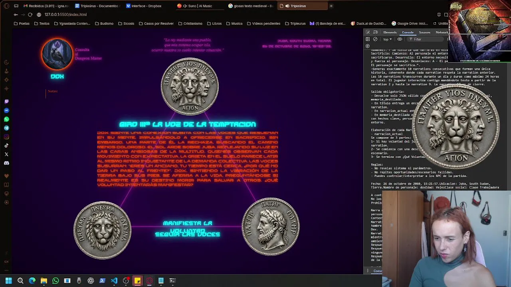The image size is (511, 287).
Task: Open the 'Textos' bookmarks folder
Action: click(42, 24)
